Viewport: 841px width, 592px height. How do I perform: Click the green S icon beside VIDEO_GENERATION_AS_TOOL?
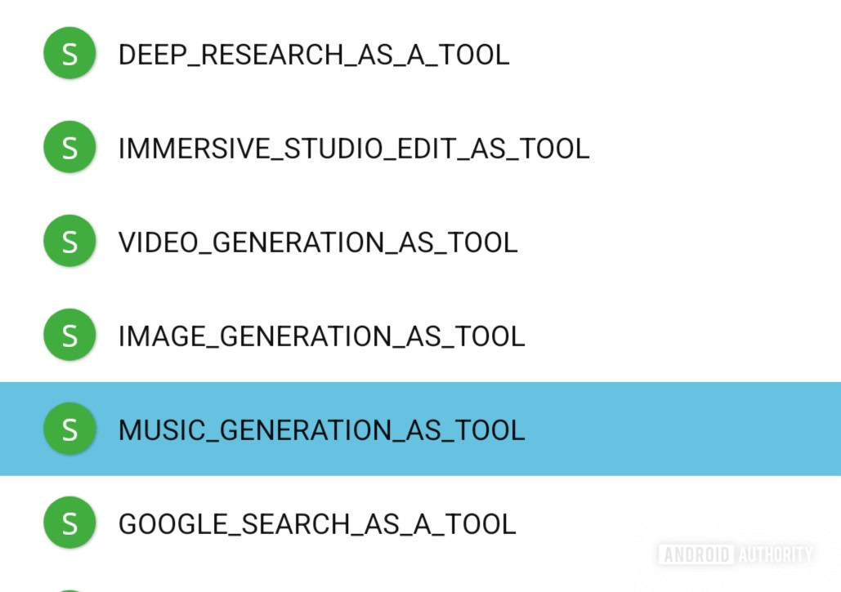(x=69, y=242)
